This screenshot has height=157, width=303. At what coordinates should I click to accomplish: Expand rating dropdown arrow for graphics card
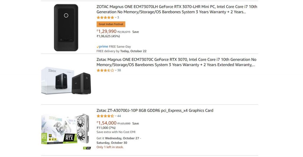[x=116, y=116]
